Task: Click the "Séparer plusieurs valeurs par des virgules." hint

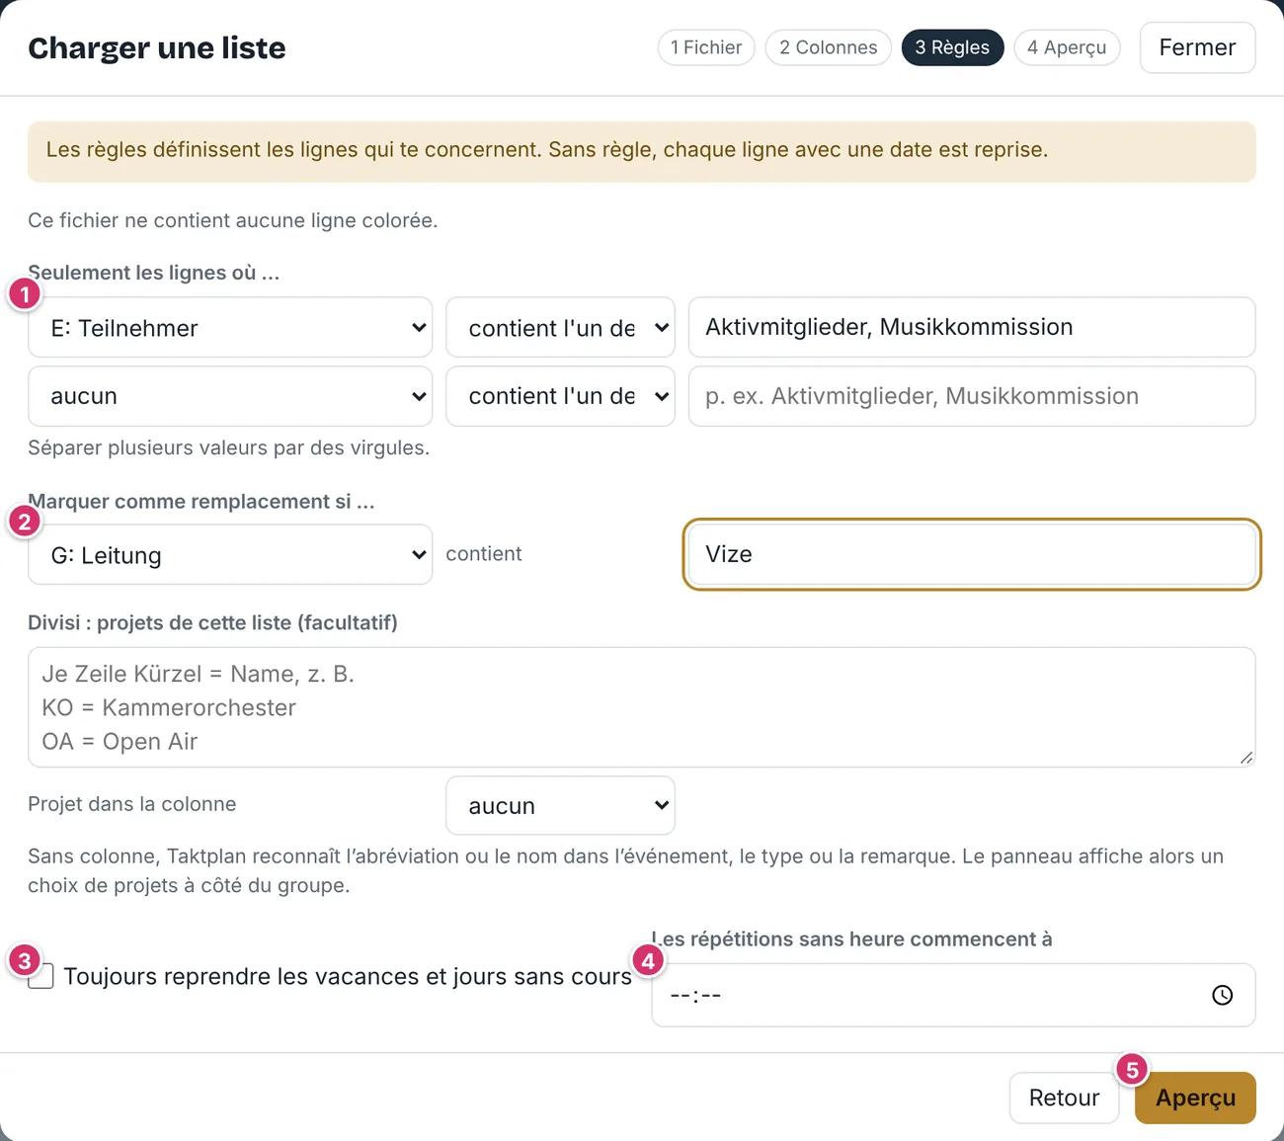Action: (228, 448)
